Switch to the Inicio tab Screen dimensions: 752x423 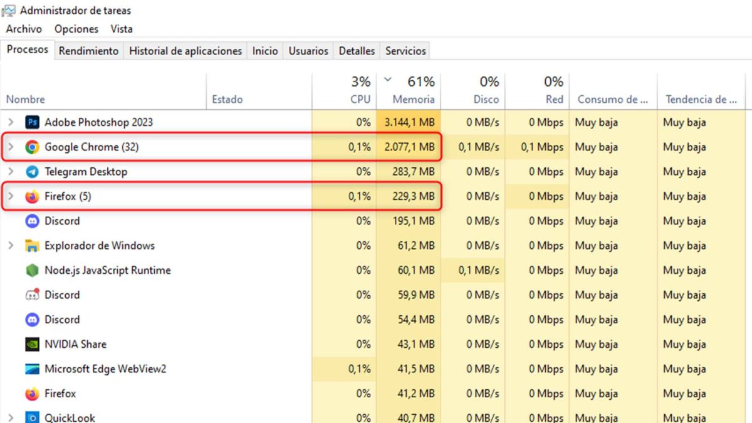(265, 51)
